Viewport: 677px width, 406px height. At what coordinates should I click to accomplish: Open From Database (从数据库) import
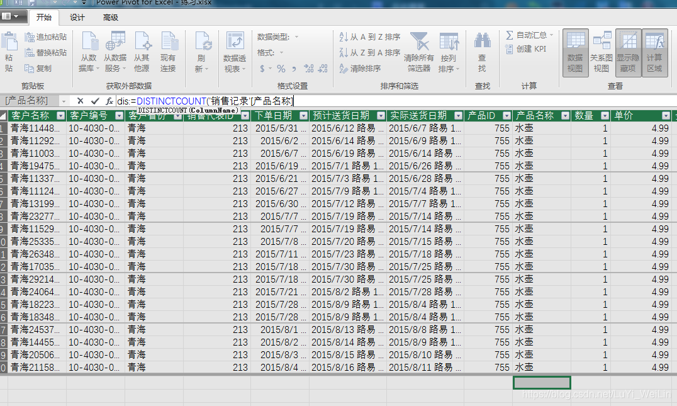click(89, 52)
